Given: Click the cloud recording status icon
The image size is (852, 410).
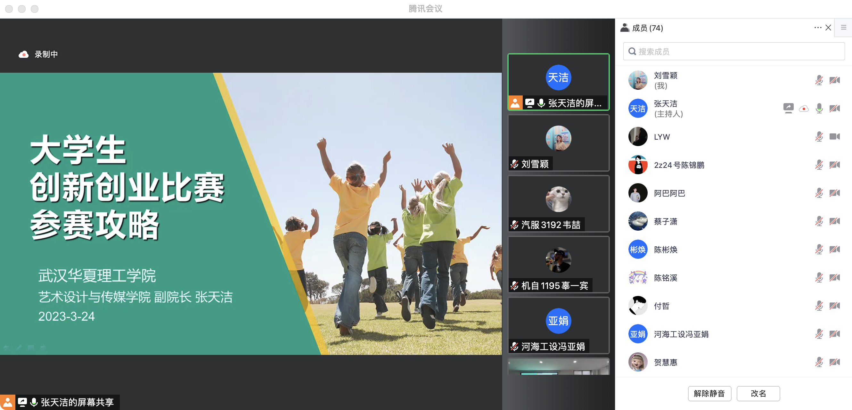Looking at the screenshot, I should (23, 54).
